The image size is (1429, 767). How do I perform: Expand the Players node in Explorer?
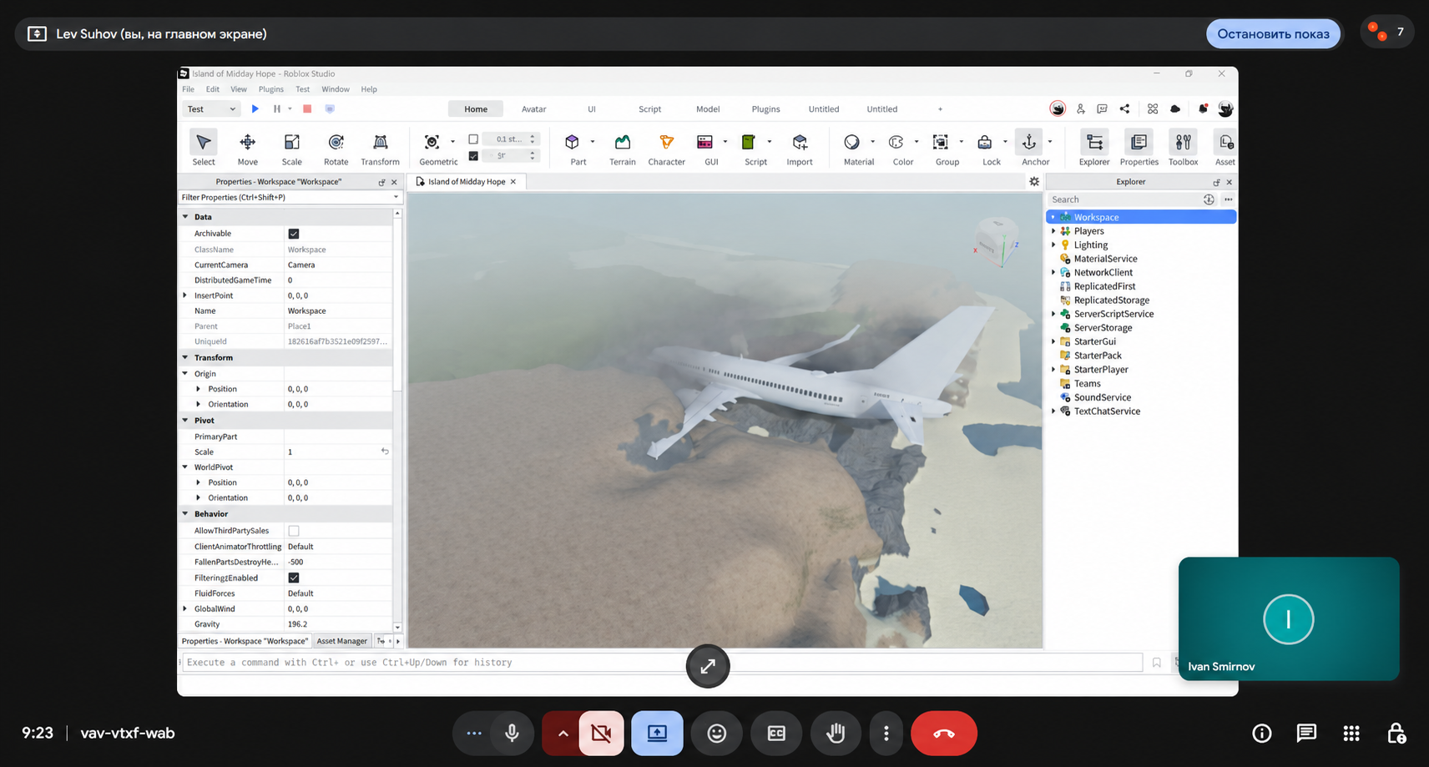1053,231
